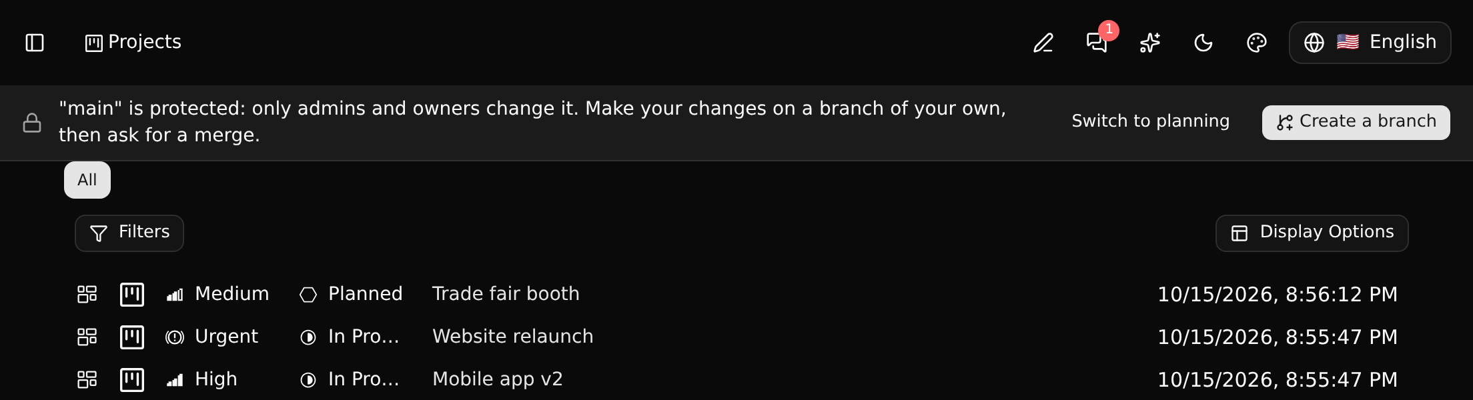Click Projects in the header
The image size is (1473, 400).
133,42
